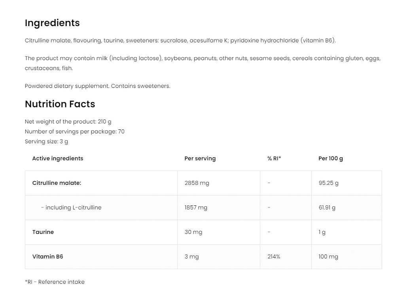
Task: Click the RI - Reference intake footnote
Action: 55,282
